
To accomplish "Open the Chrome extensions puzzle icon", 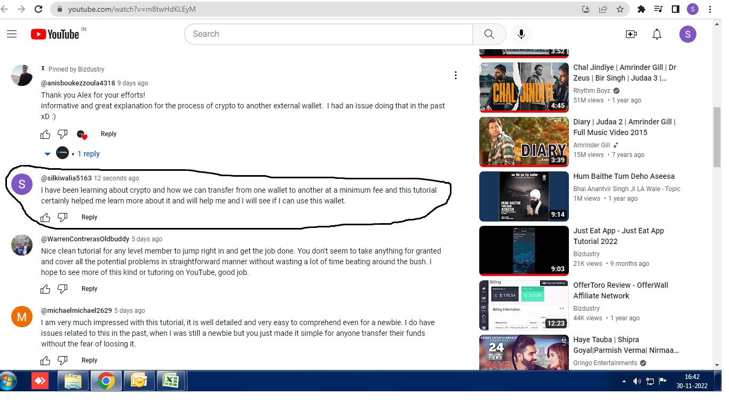I will point(641,9).
